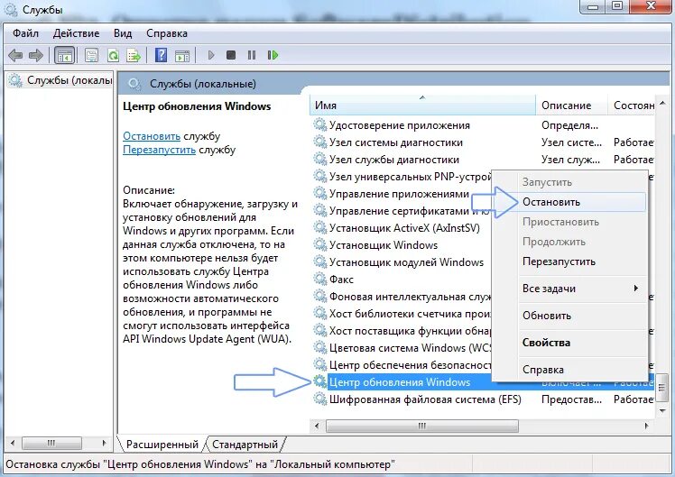Image resolution: width=675 pixels, height=477 pixels.
Task: Sort by the Состояние column header
Action: 632,105
